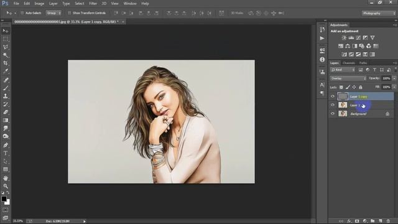The height and width of the screenshot is (224, 398).
Task: Select the Crop tool
Action: 6,63
